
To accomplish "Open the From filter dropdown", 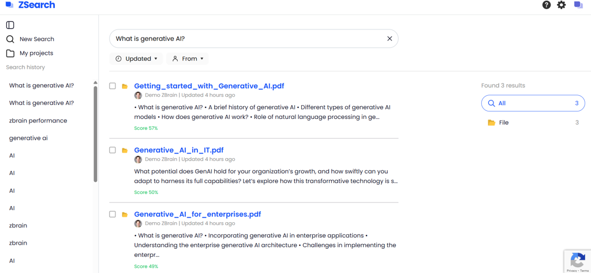I will pos(188,59).
